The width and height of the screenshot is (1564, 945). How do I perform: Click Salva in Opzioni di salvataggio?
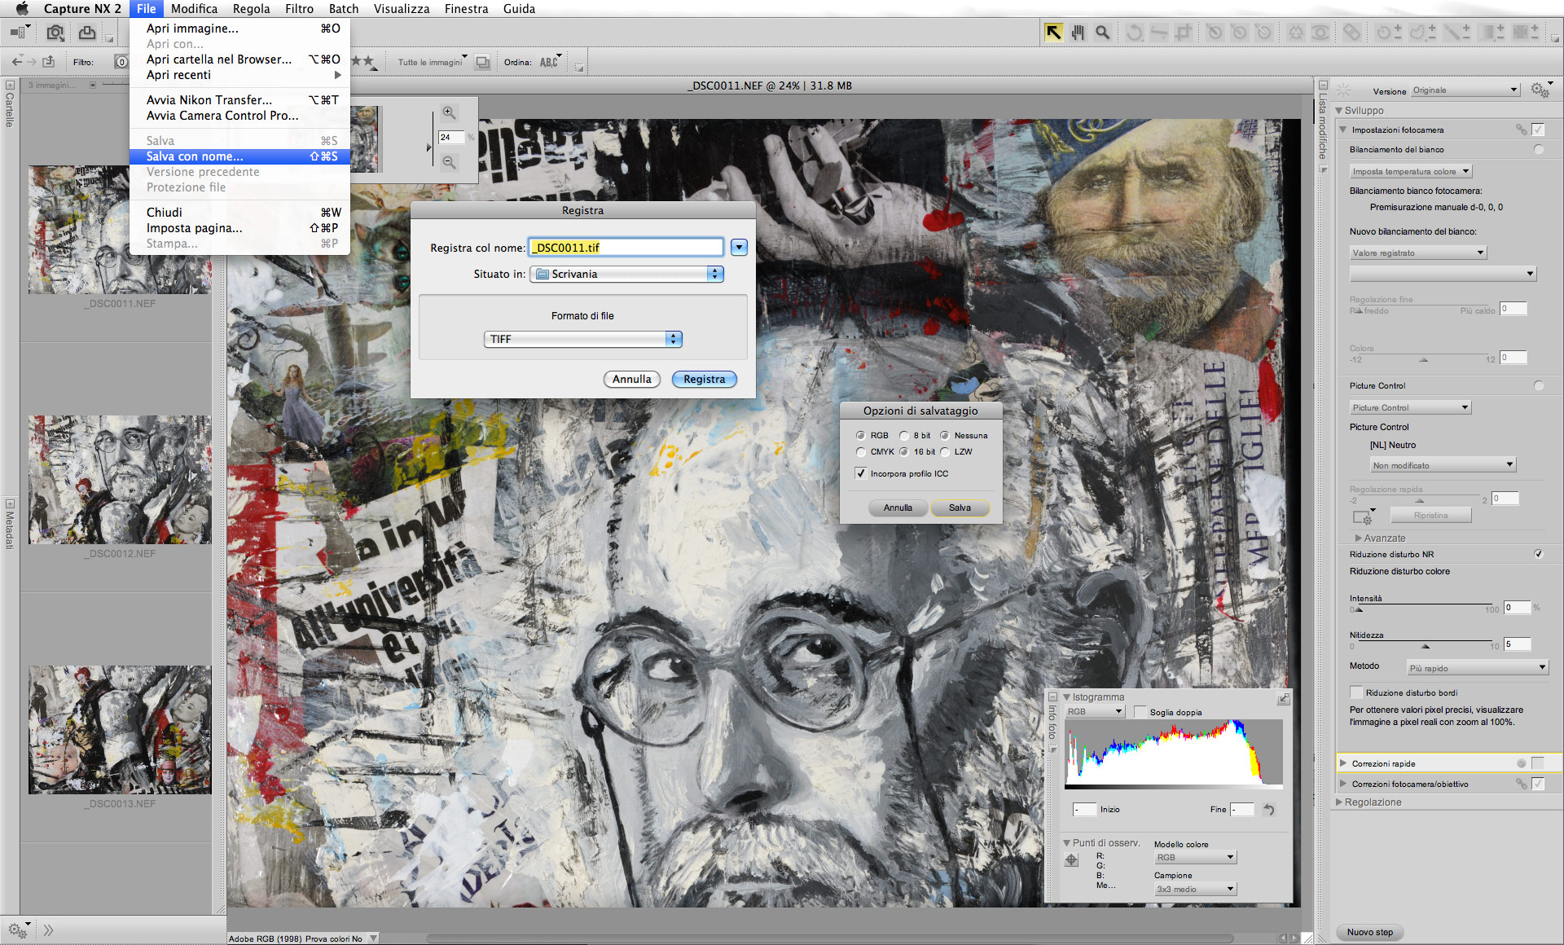click(960, 508)
